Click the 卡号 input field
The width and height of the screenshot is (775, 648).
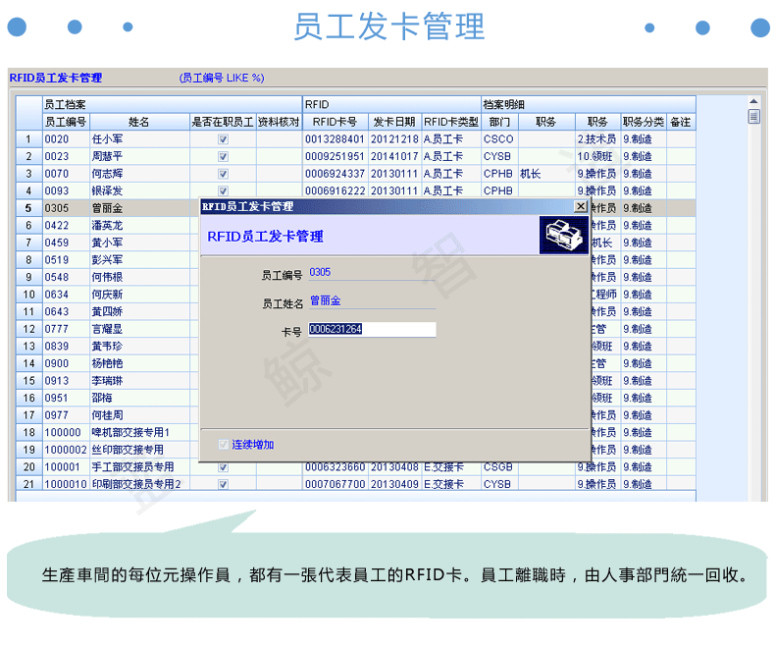point(372,330)
